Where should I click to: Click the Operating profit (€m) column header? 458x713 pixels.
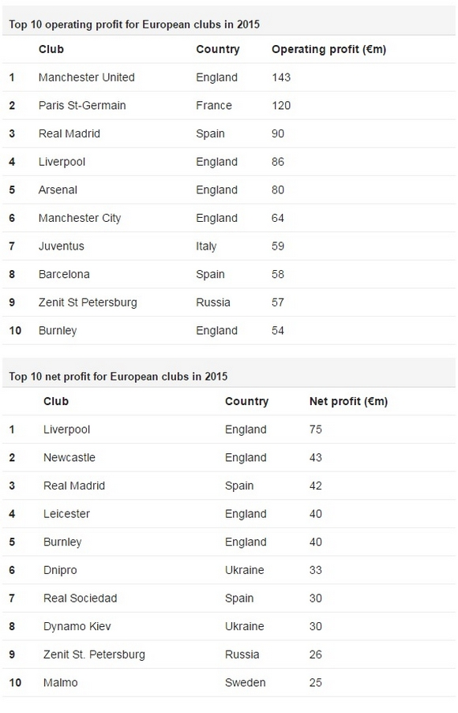pos(328,49)
